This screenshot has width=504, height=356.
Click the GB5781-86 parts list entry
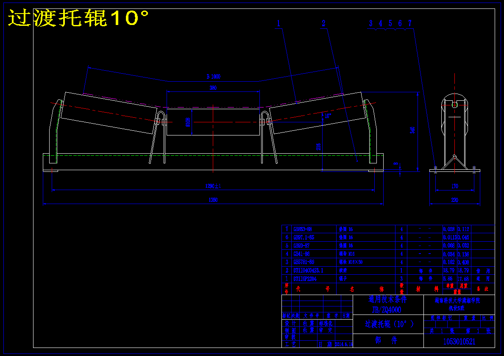pyautogui.click(x=304, y=262)
